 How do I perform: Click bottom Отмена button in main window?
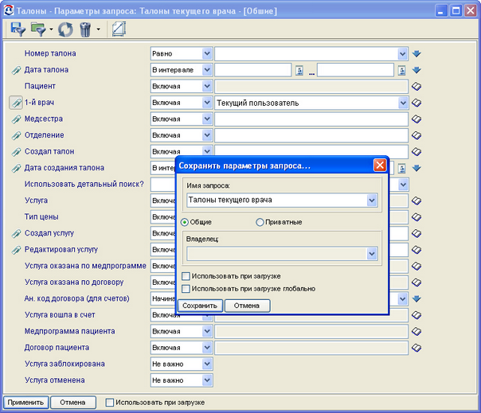point(73,403)
